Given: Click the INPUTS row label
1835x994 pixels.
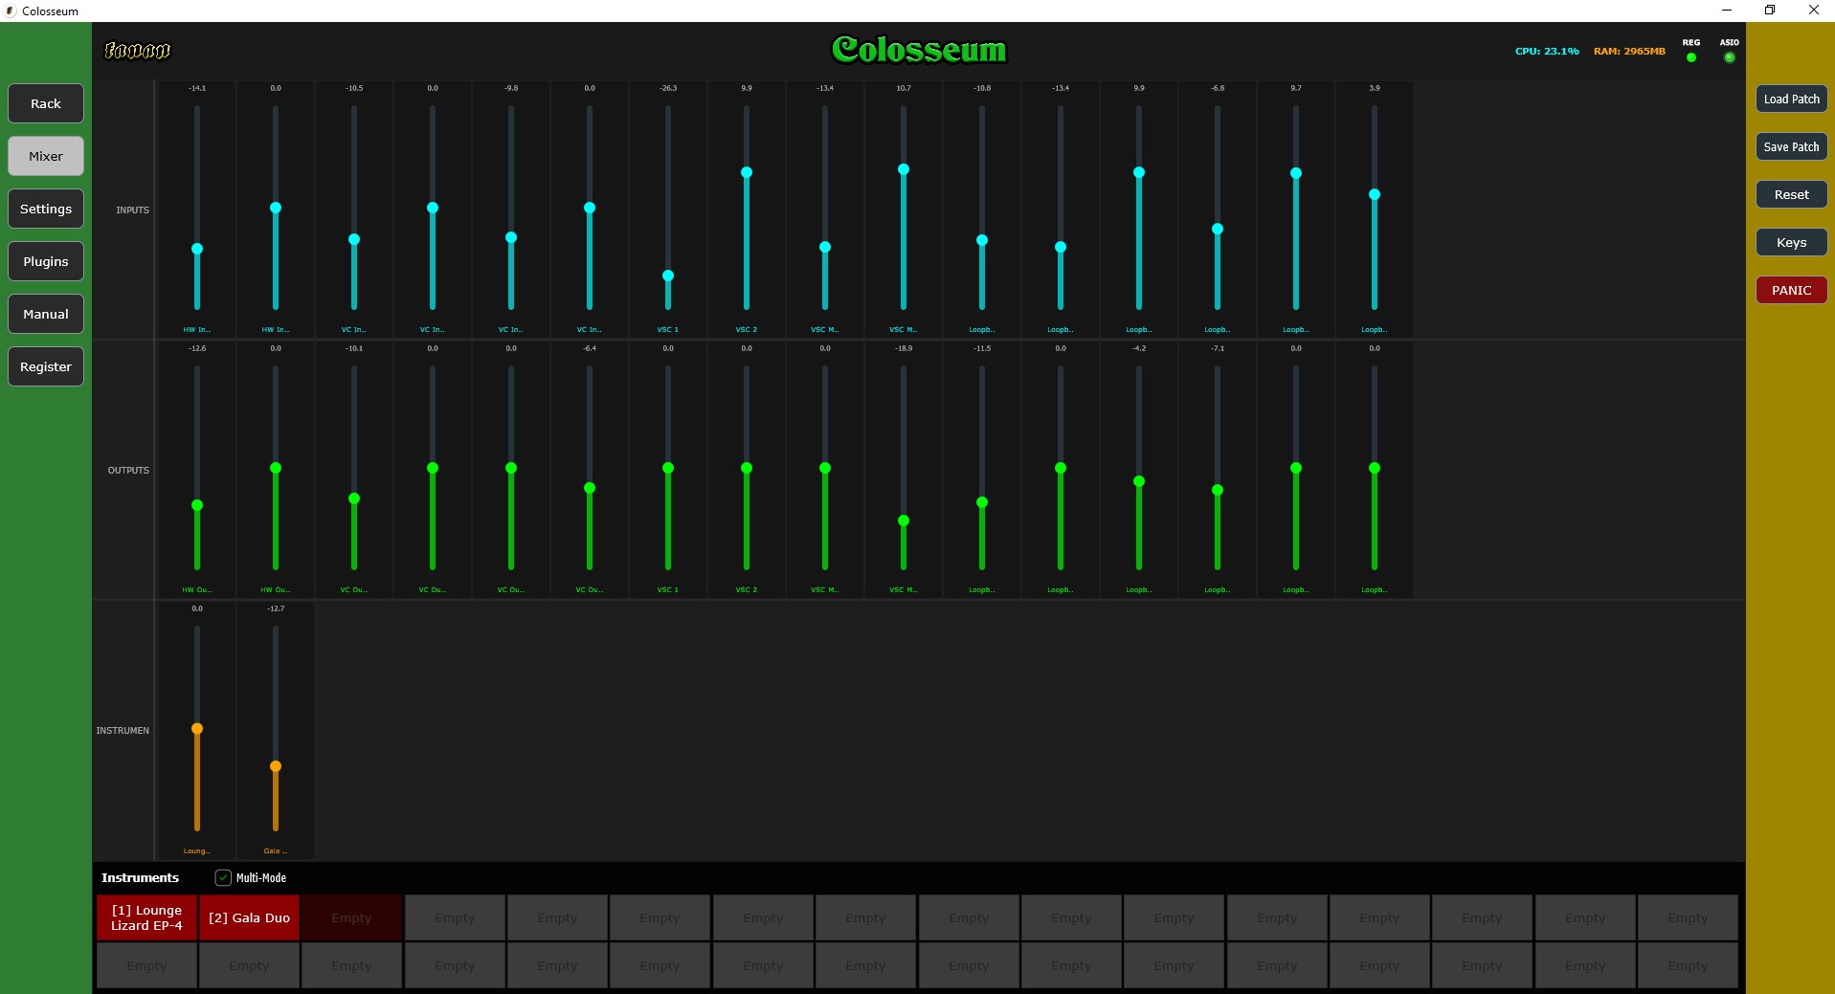Looking at the screenshot, I should pos(133,210).
